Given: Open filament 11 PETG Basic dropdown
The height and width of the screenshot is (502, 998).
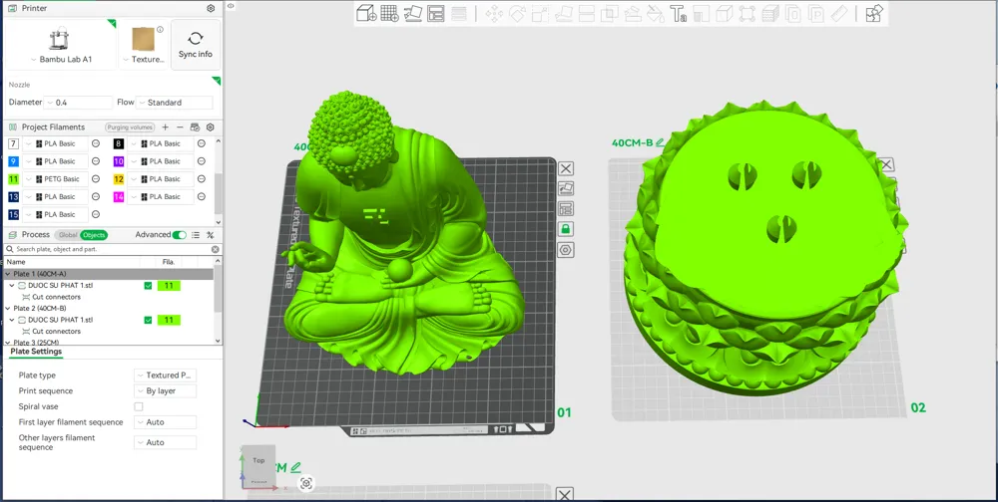Looking at the screenshot, I should pyautogui.click(x=56, y=179).
